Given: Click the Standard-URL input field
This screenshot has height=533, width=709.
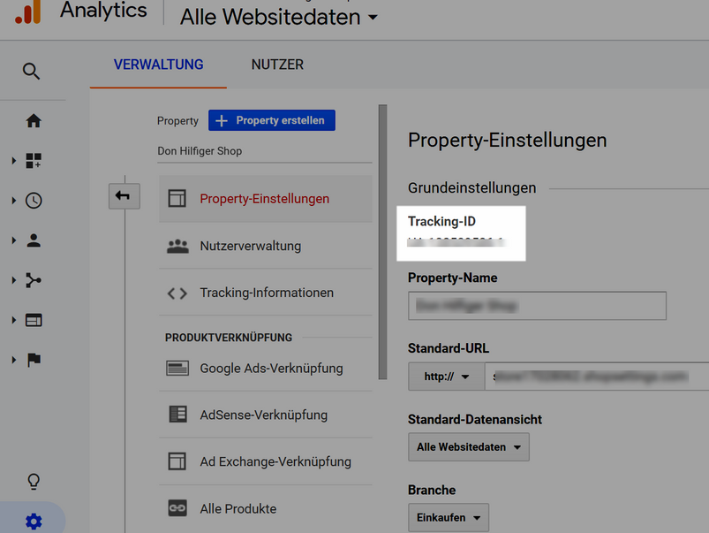Looking at the screenshot, I should [597, 377].
